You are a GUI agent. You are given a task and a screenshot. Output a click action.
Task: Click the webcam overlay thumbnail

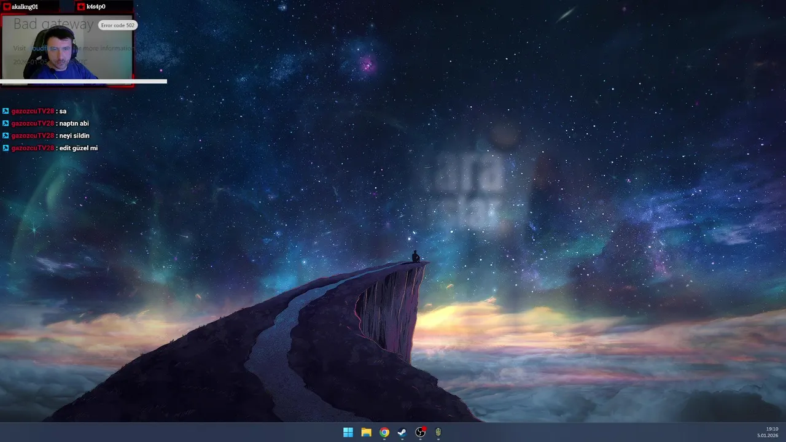(x=68, y=50)
